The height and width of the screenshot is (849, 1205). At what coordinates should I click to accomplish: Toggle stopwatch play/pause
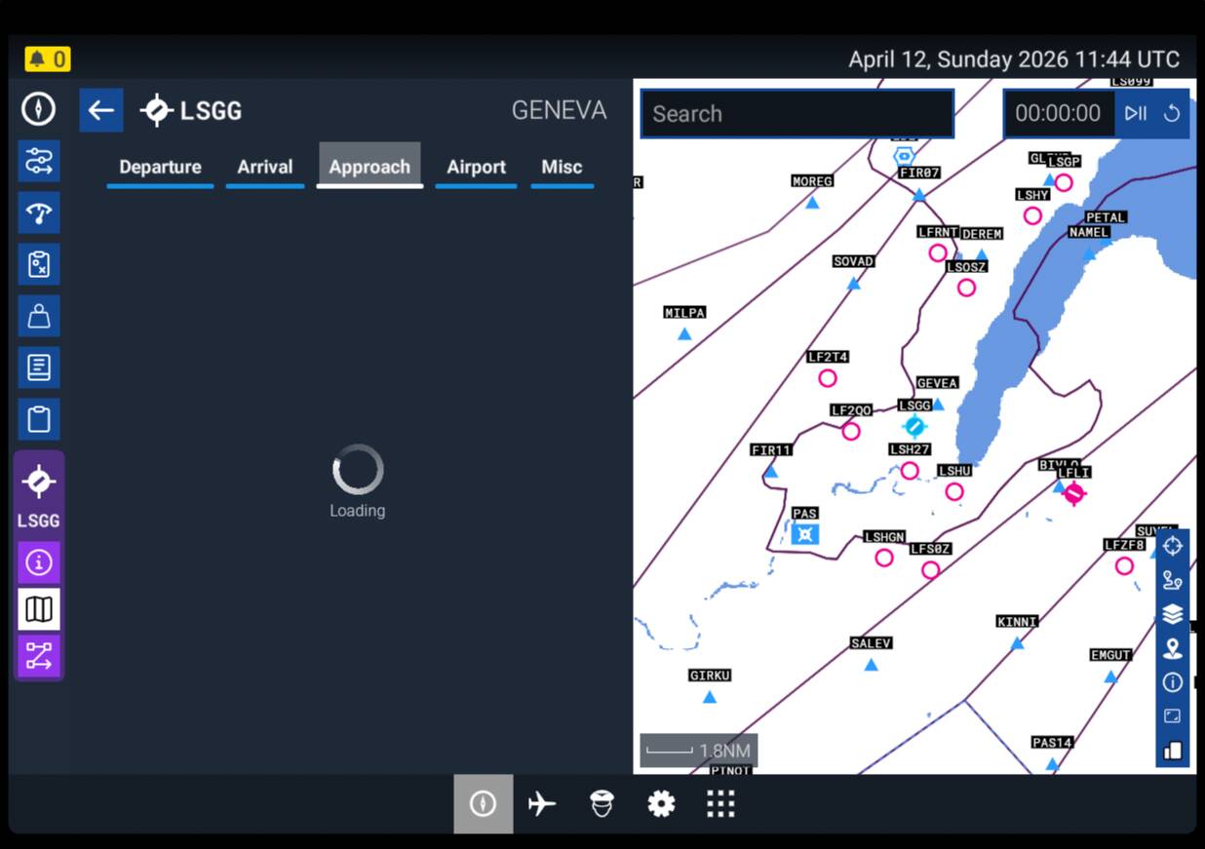[x=1135, y=113]
